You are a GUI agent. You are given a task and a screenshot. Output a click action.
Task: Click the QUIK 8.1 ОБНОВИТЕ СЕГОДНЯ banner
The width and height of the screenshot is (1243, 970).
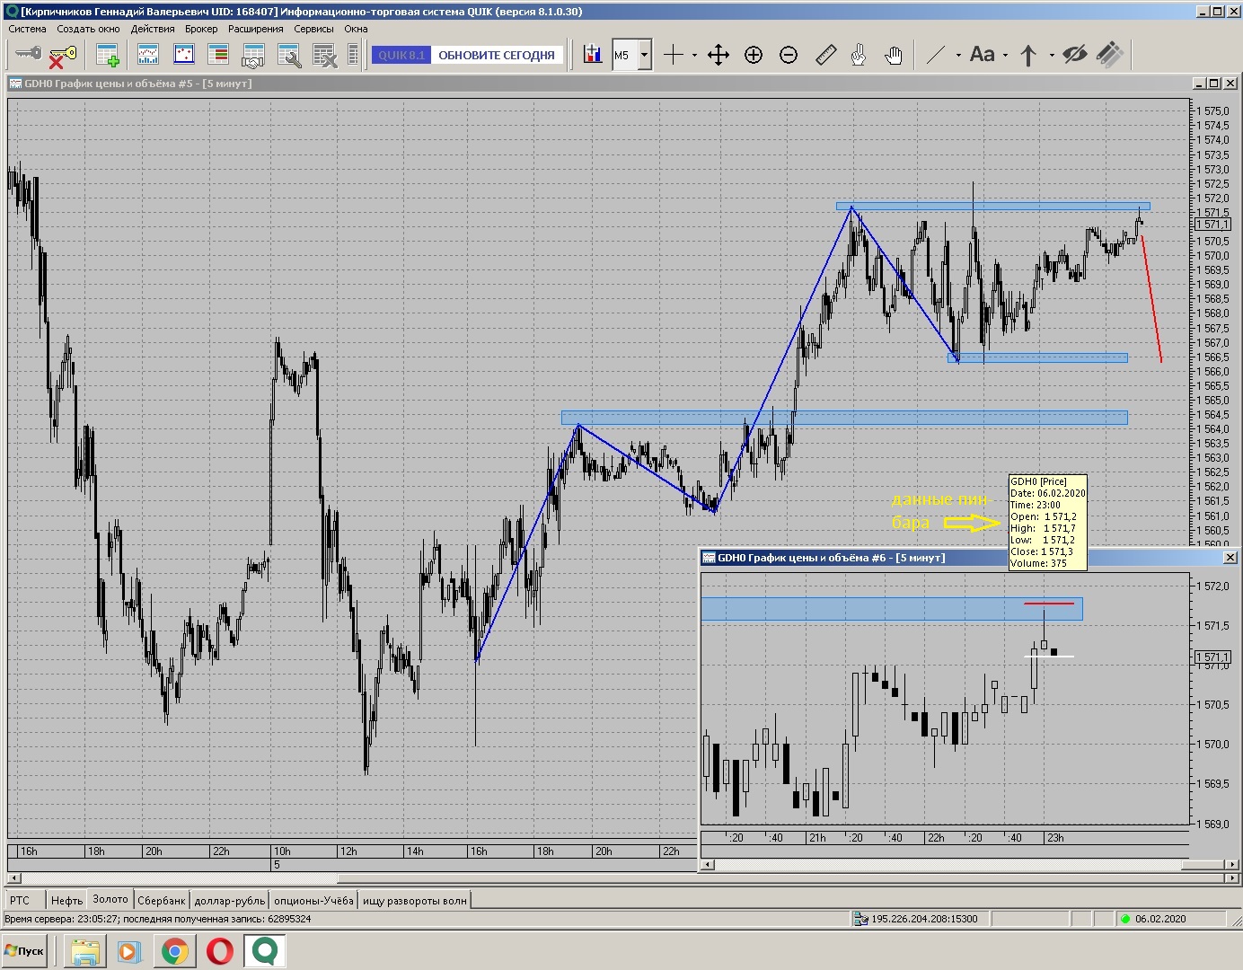(x=467, y=55)
